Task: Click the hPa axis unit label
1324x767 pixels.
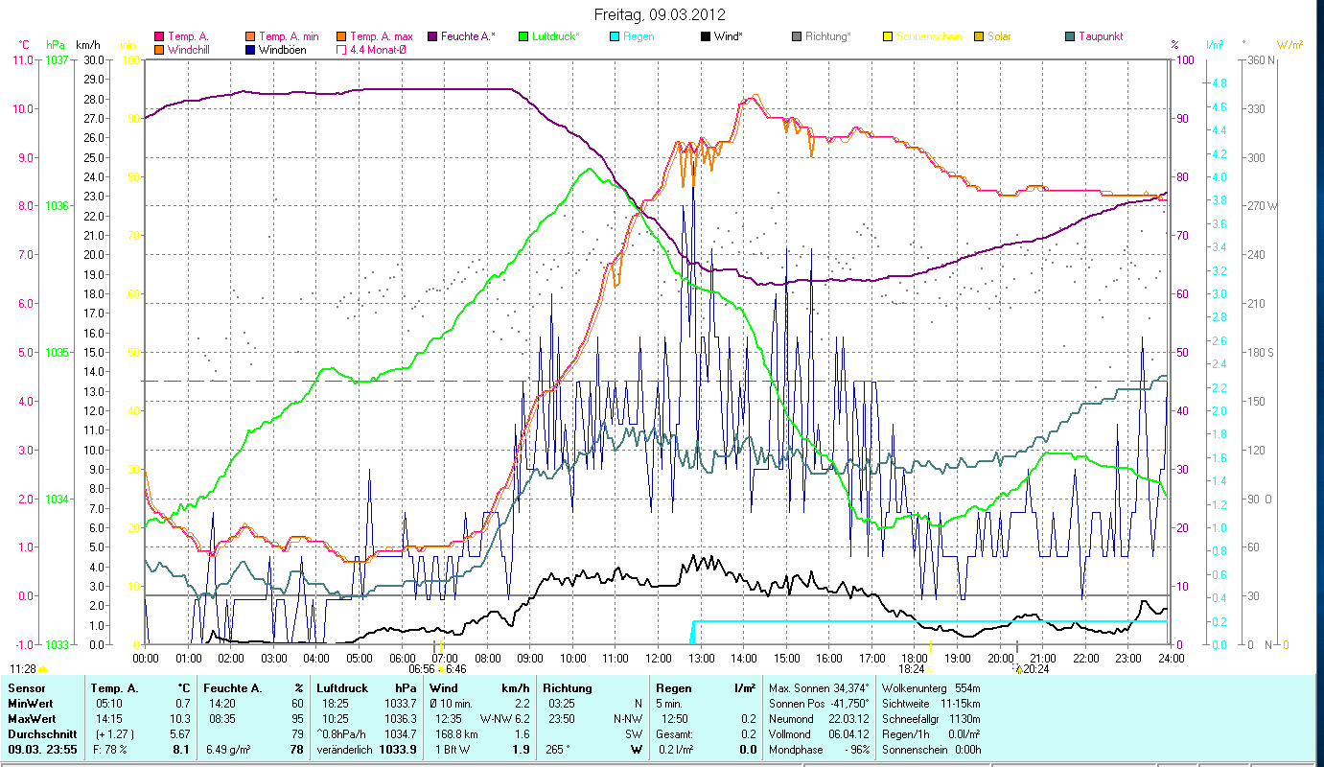Action: [55, 45]
